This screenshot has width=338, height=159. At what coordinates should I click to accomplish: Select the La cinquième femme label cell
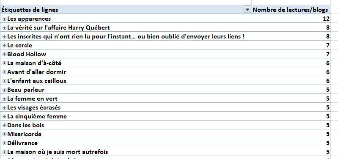tap(126, 116)
